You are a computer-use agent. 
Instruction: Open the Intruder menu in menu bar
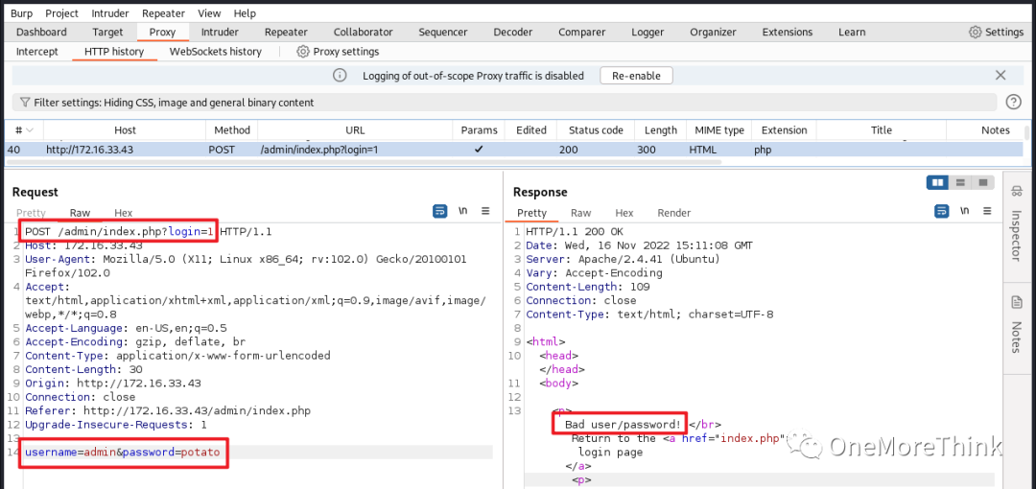(x=110, y=13)
